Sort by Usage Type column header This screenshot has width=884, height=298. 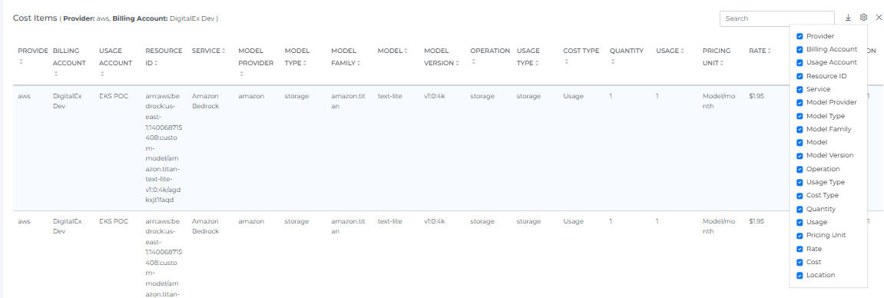pyautogui.click(x=528, y=56)
